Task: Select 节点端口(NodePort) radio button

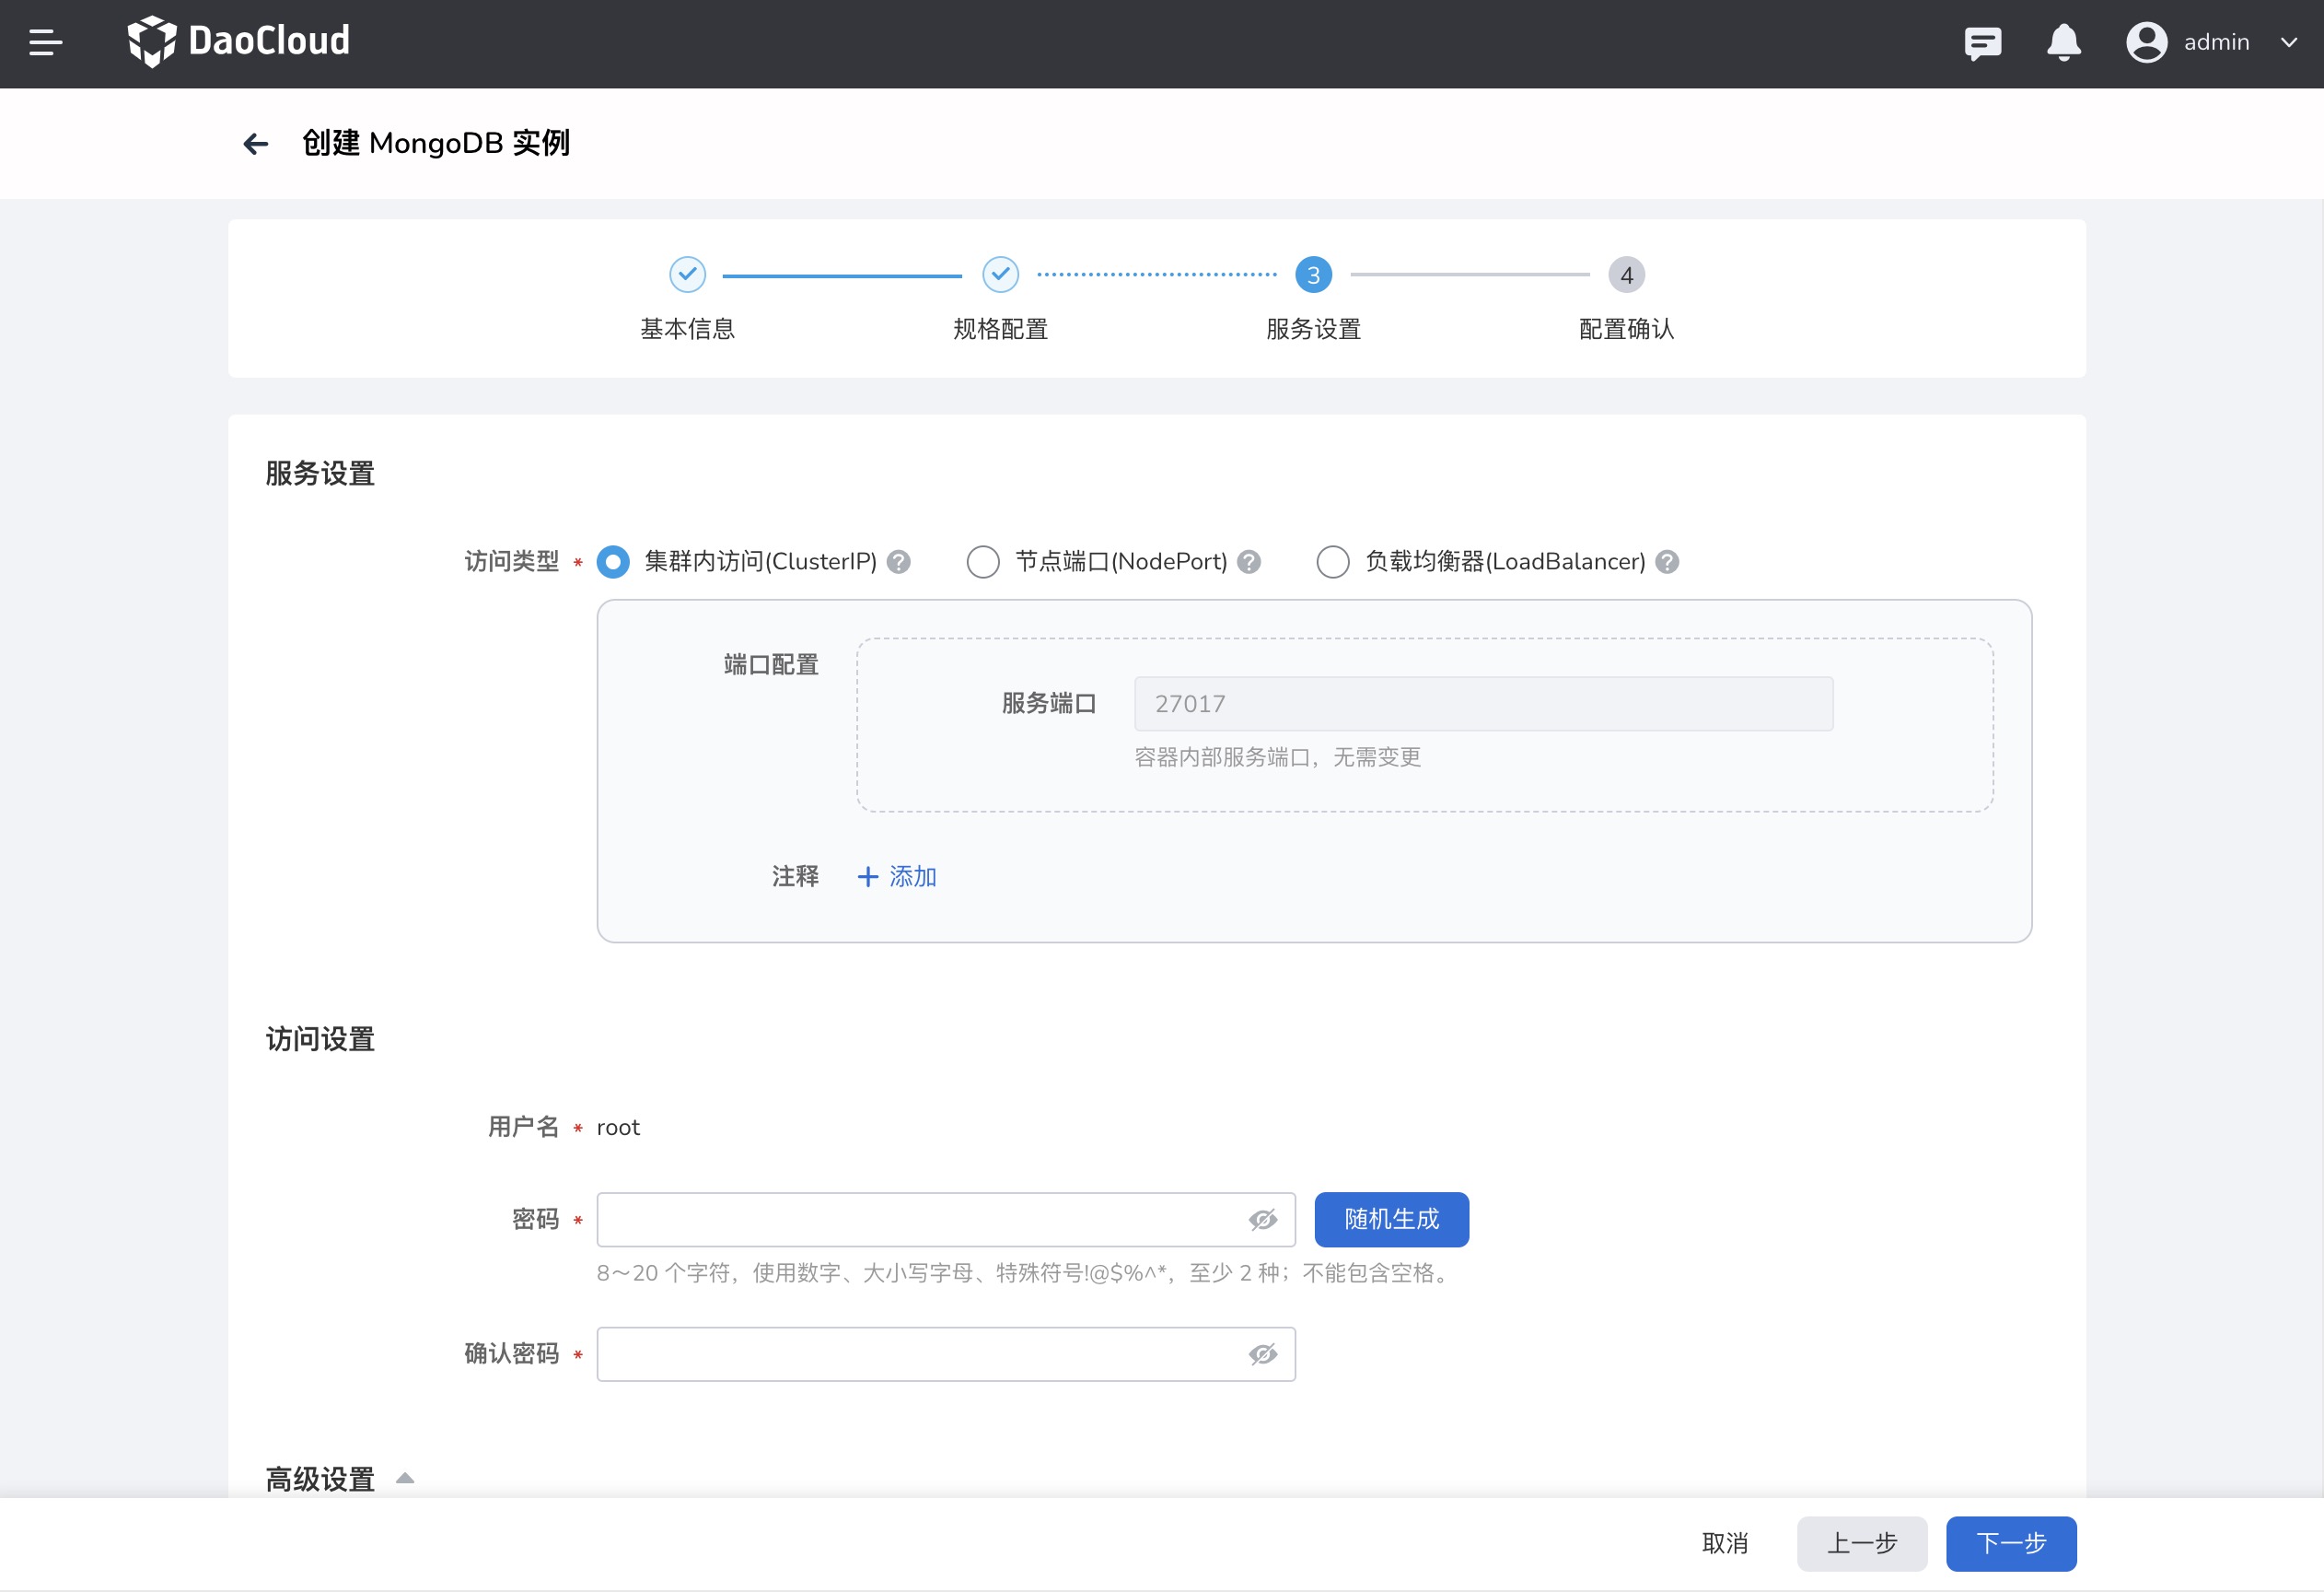Action: pos(983,561)
